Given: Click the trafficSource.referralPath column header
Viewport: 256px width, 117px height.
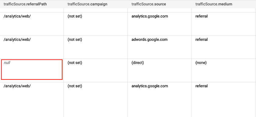Looking at the screenshot, I should point(25,4).
